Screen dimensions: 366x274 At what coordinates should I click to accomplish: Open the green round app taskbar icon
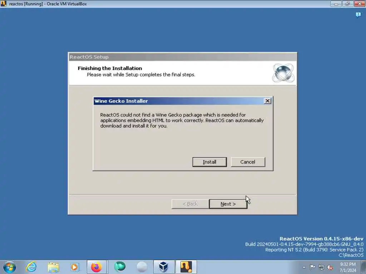[119, 267]
